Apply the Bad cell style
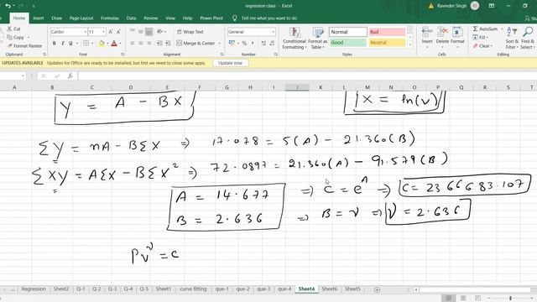This screenshot has height=302, width=537. [387, 32]
